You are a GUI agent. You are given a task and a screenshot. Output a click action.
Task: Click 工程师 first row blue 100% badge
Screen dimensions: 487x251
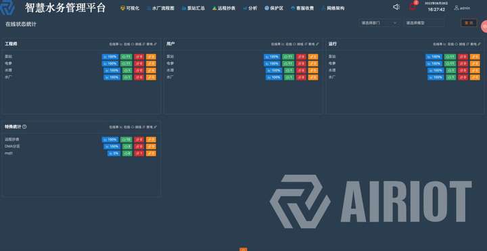pyautogui.click(x=110, y=57)
